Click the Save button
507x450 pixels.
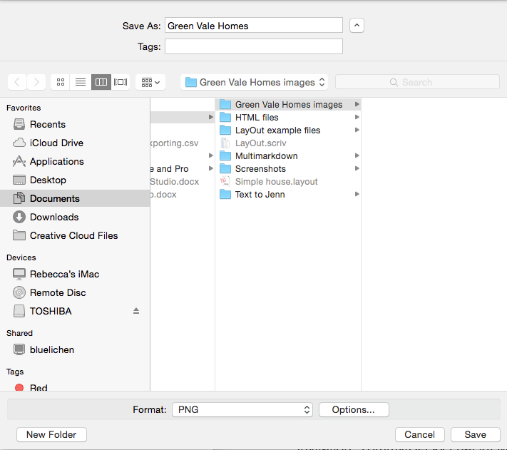click(x=476, y=434)
